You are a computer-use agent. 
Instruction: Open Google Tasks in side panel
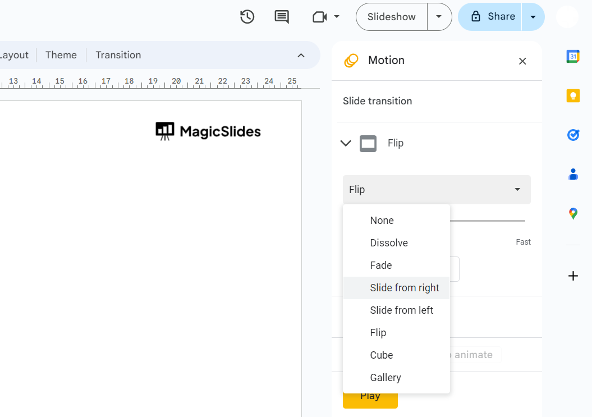pos(573,135)
